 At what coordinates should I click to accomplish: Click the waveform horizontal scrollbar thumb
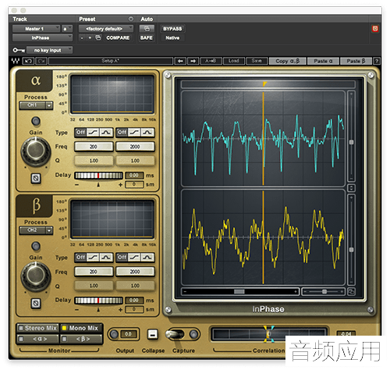point(239,292)
